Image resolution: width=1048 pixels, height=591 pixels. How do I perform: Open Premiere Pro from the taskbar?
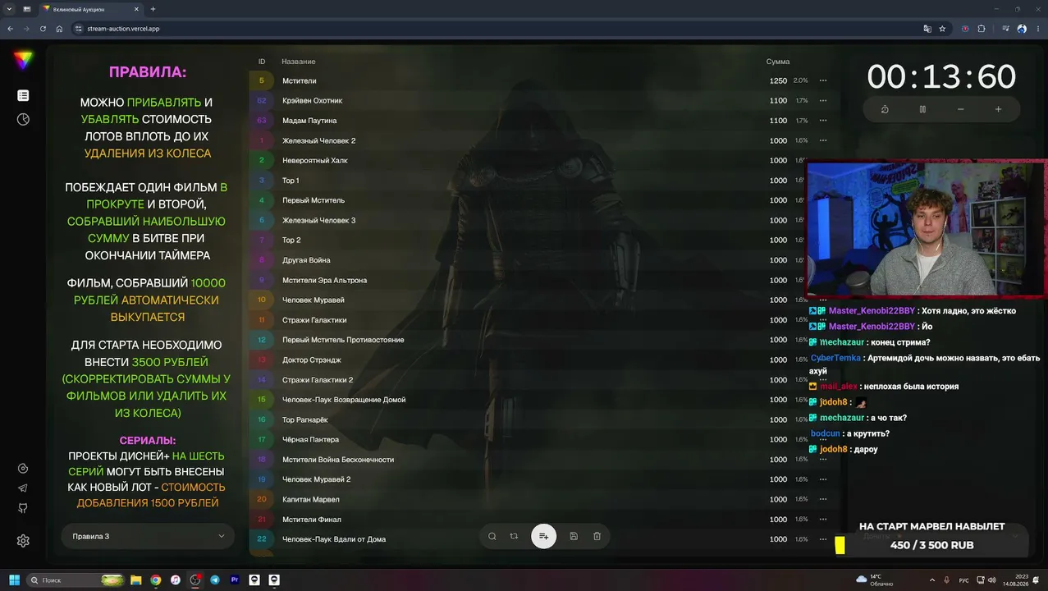tap(235, 580)
